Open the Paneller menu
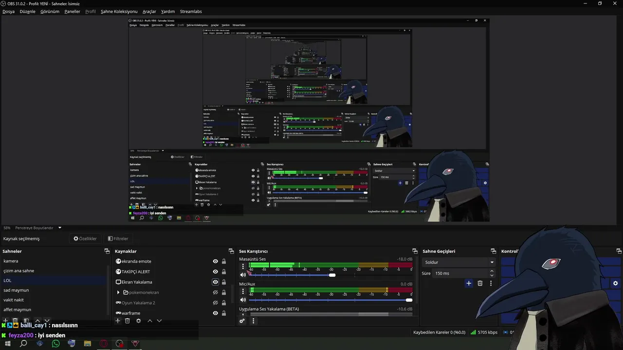Image resolution: width=623 pixels, height=350 pixels. pyautogui.click(x=72, y=11)
